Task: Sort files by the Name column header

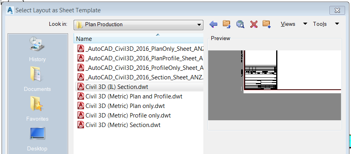Action: pos(138,39)
